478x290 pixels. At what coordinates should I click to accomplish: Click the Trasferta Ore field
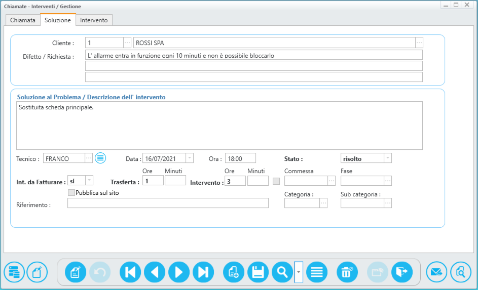[153, 181]
